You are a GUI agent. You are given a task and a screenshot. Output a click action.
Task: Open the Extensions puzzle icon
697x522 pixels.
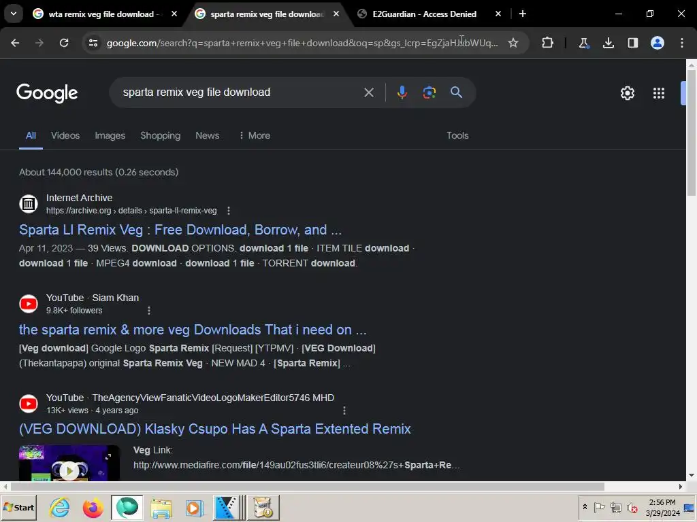click(548, 43)
